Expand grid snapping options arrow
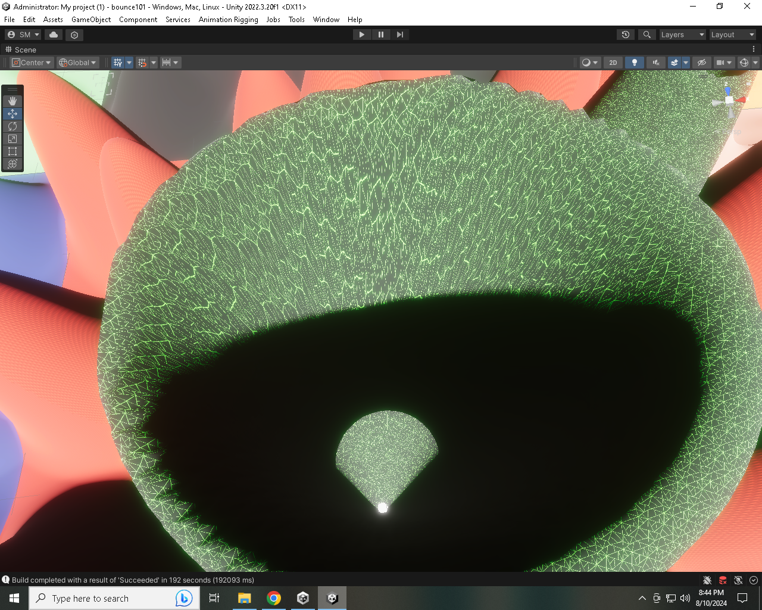This screenshot has height=610, width=762. tap(154, 63)
